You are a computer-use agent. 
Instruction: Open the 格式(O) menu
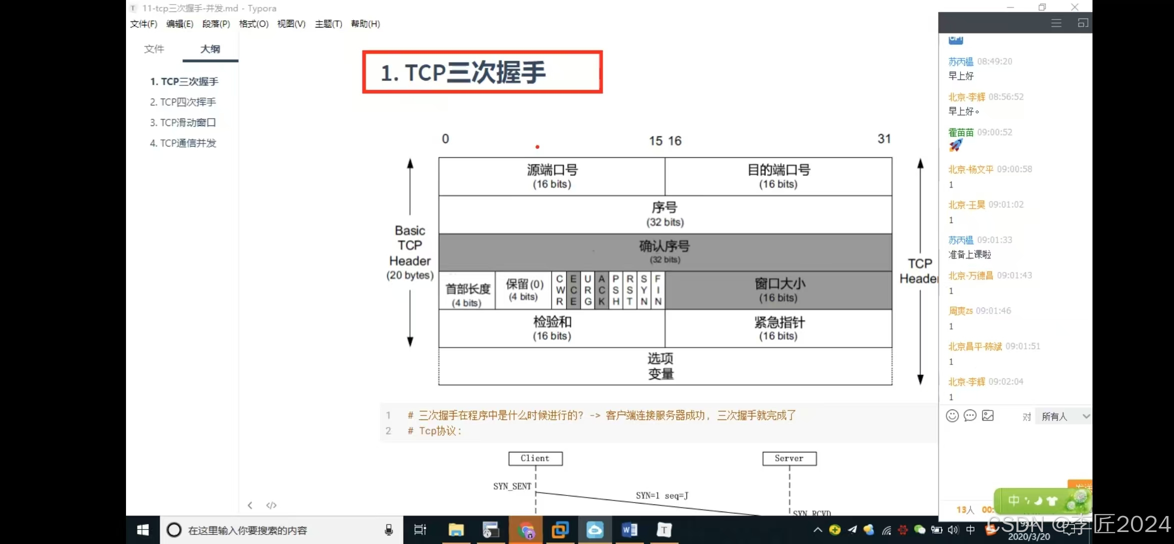click(x=253, y=24)
